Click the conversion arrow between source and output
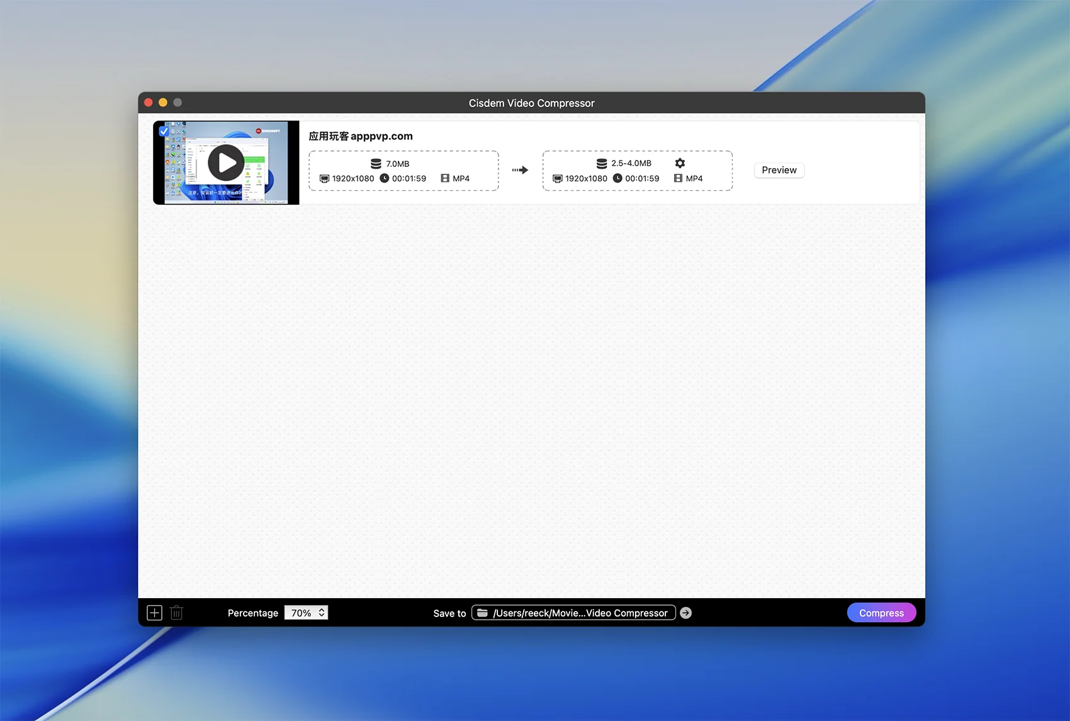This screenshot has width=1070, height=721. [520, 170]
